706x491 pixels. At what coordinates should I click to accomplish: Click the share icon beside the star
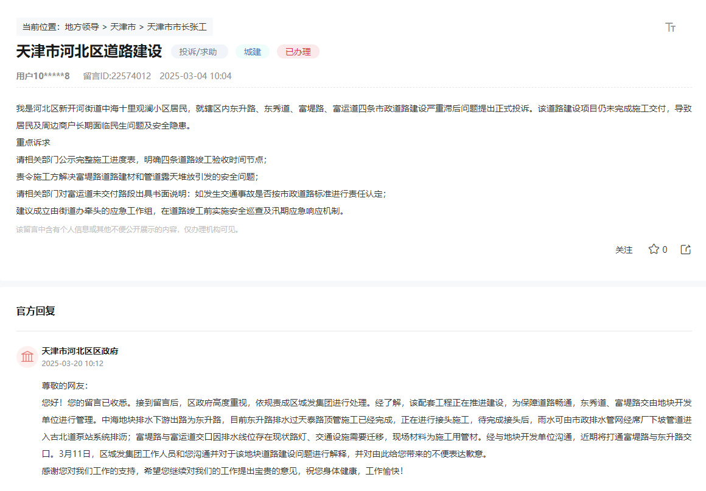click(685, 249)
